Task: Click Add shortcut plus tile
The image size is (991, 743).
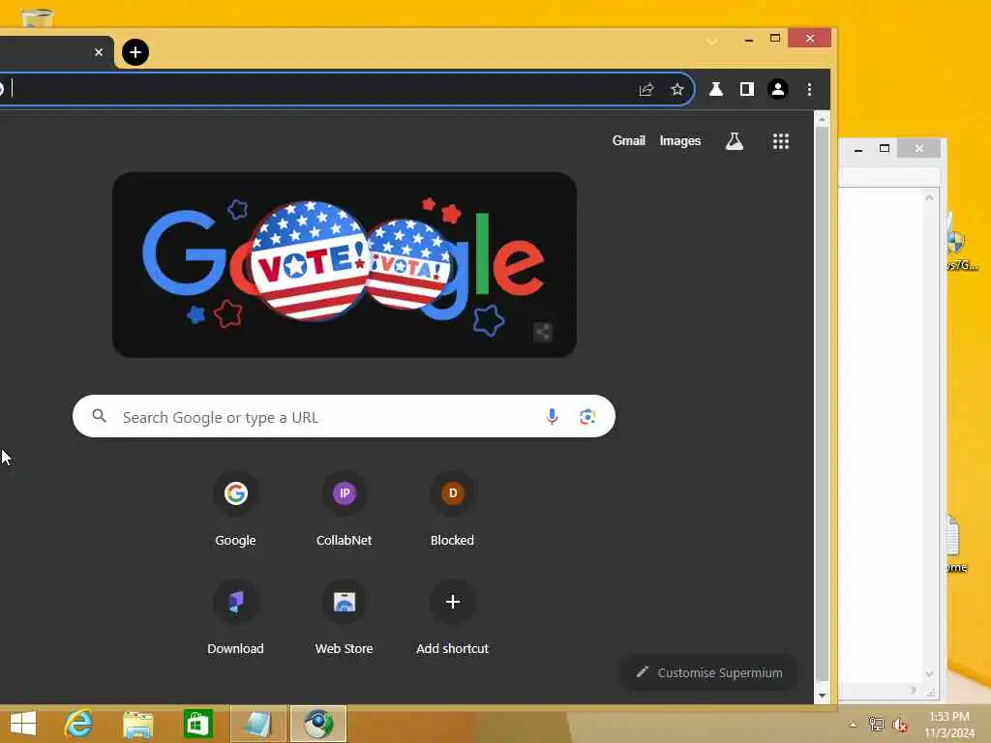Action: tap(452, 619)
